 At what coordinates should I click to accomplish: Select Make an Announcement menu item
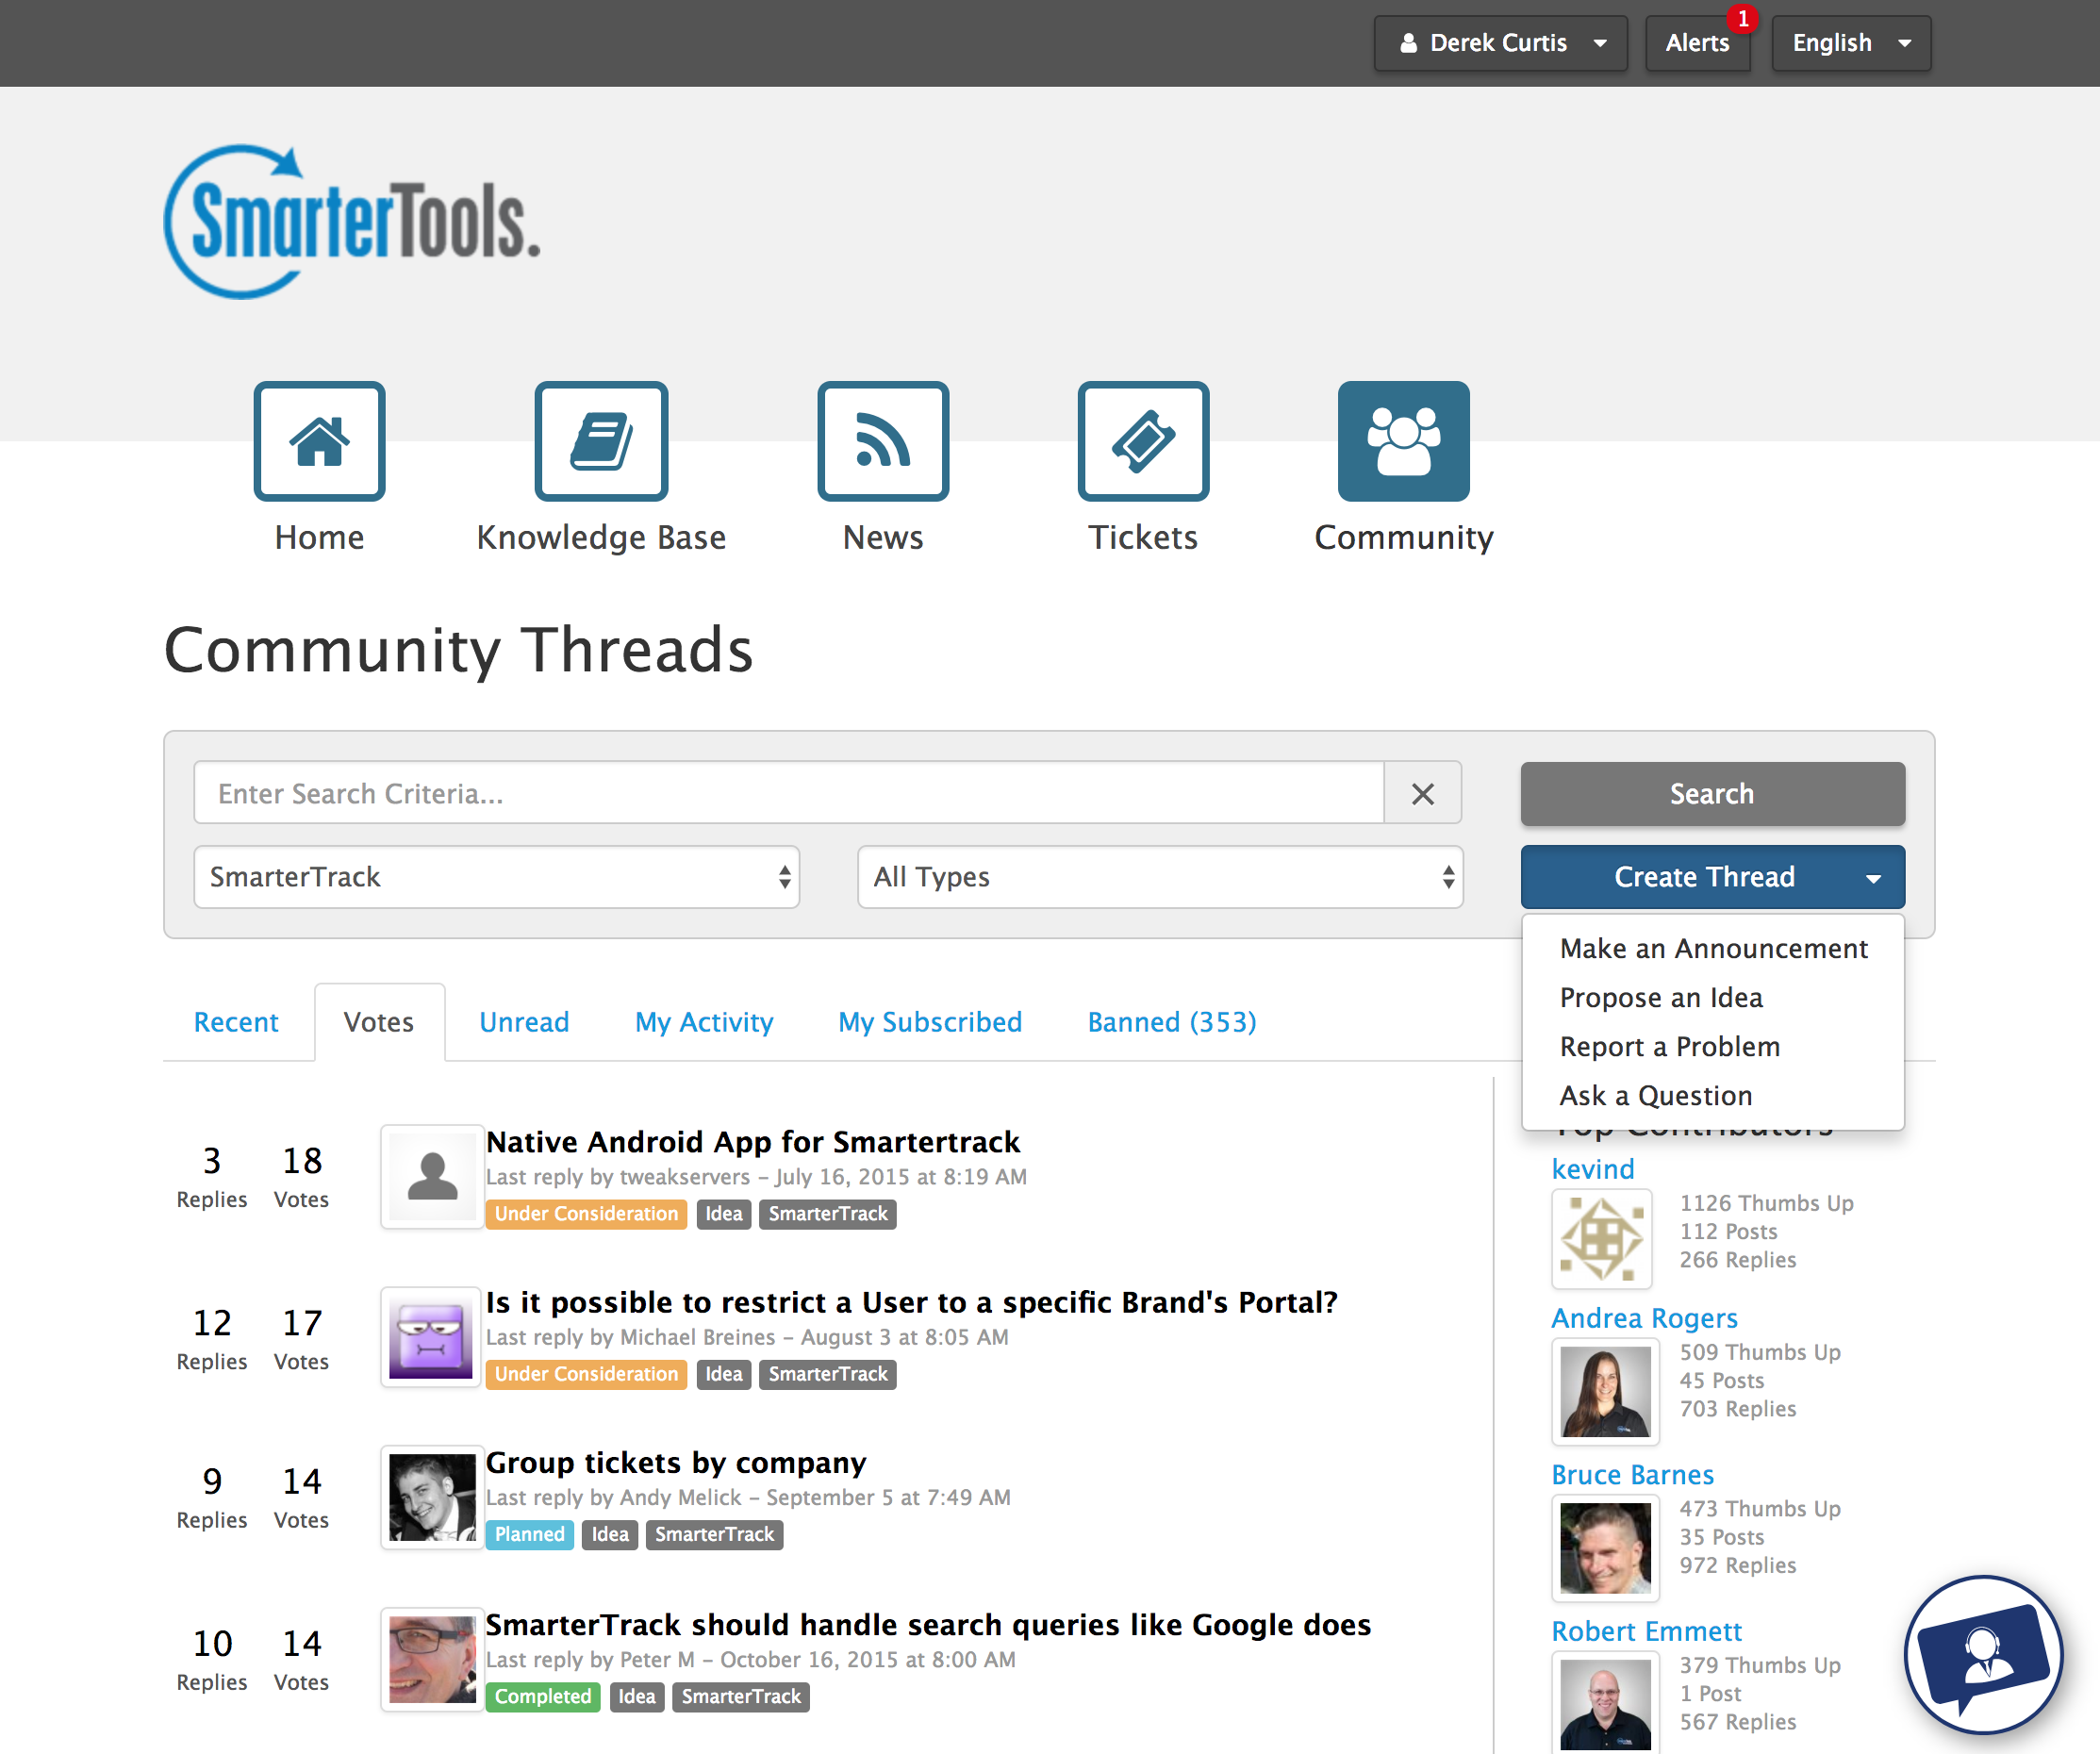(1713, 948)
